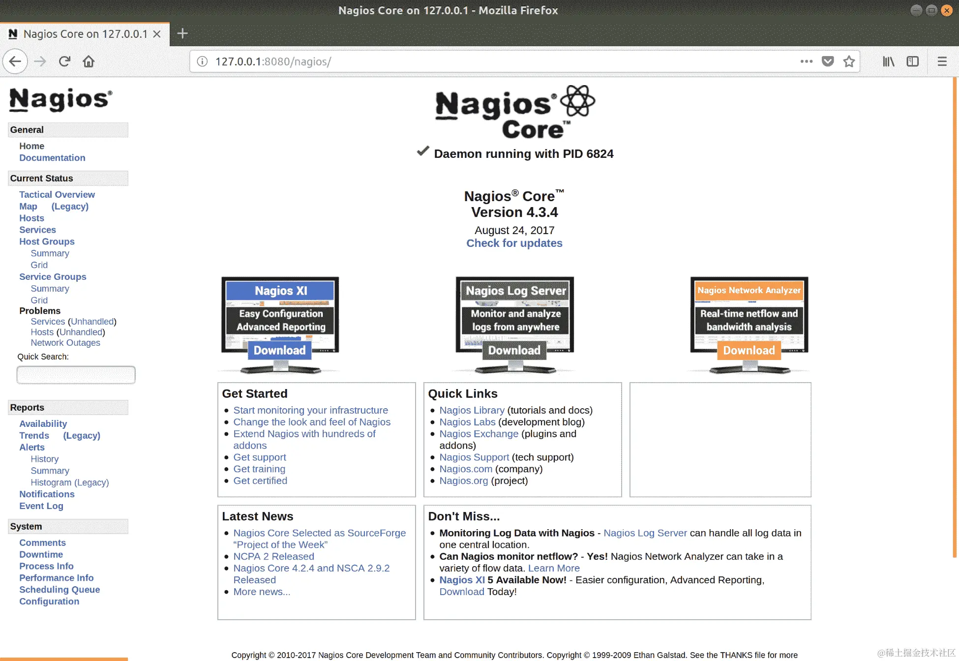Viewport: 959px width, 661px height.
Task: Open page actions three-dots menu
Action: [806, 61]
